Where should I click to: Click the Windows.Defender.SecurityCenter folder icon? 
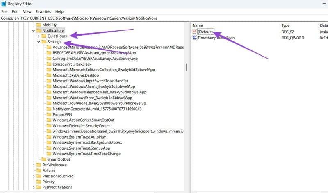click(49, 125)
